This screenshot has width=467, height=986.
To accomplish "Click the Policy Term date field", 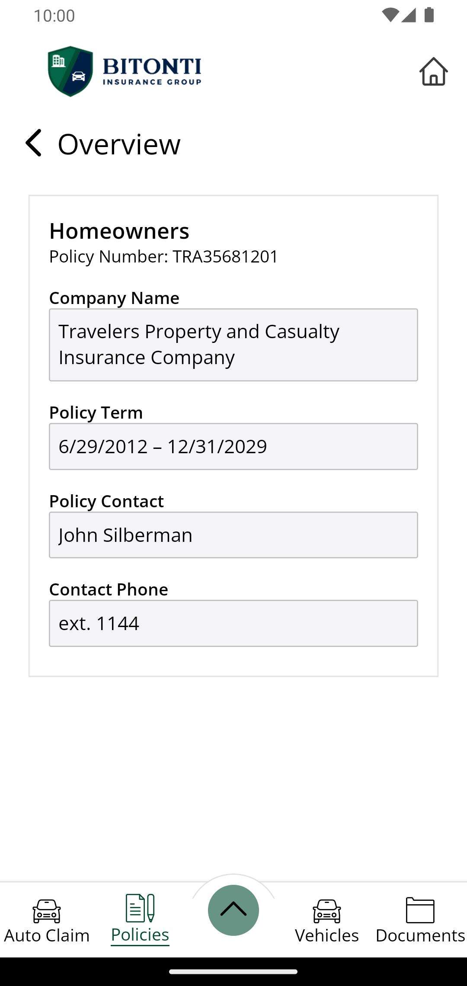I will 233,446.
